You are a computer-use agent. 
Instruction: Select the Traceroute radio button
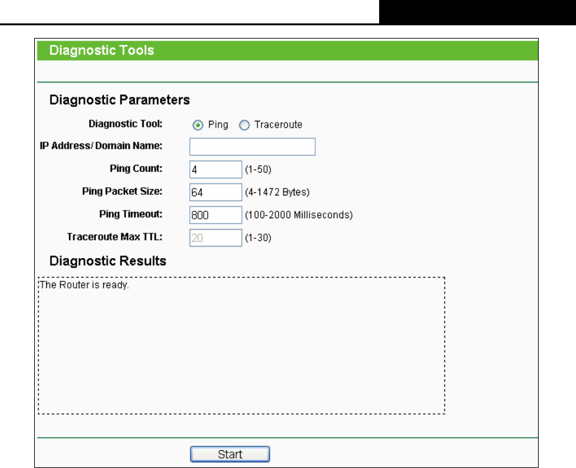coord(244,125)
